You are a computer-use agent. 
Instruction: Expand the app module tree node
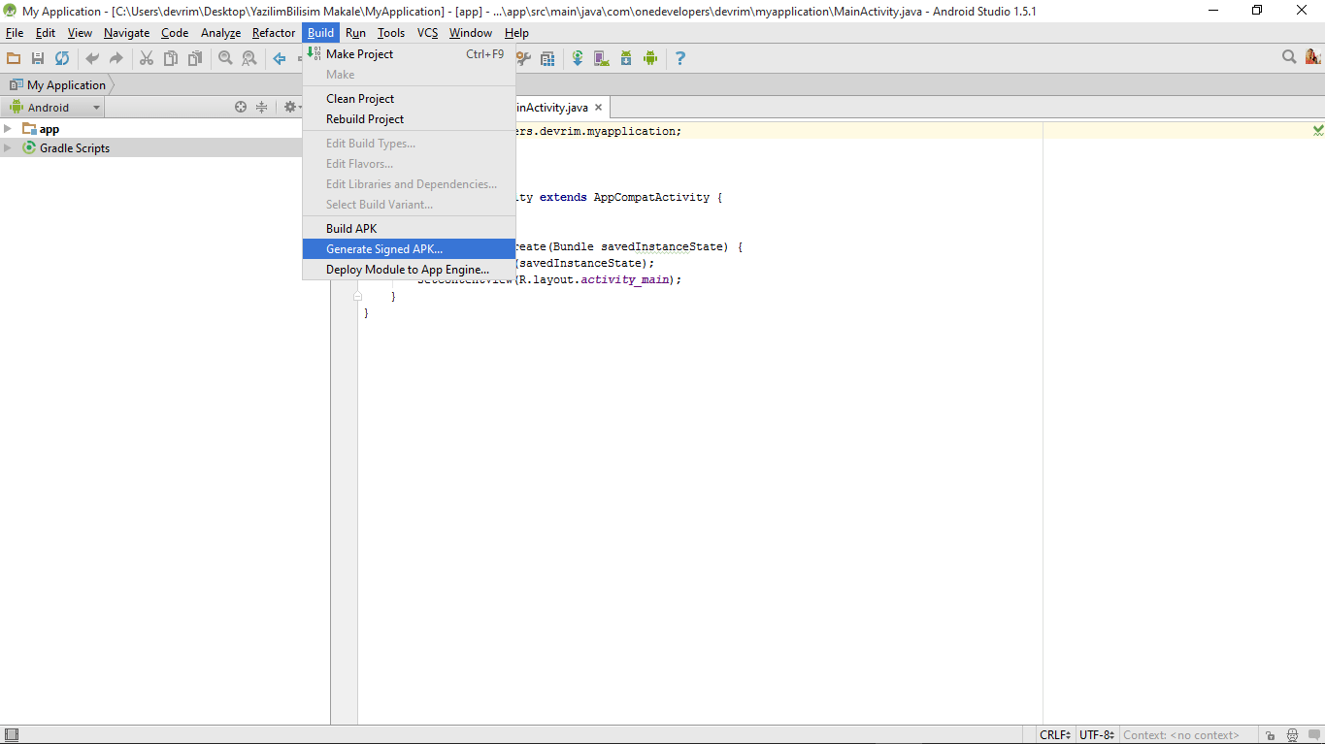(8, 129)
